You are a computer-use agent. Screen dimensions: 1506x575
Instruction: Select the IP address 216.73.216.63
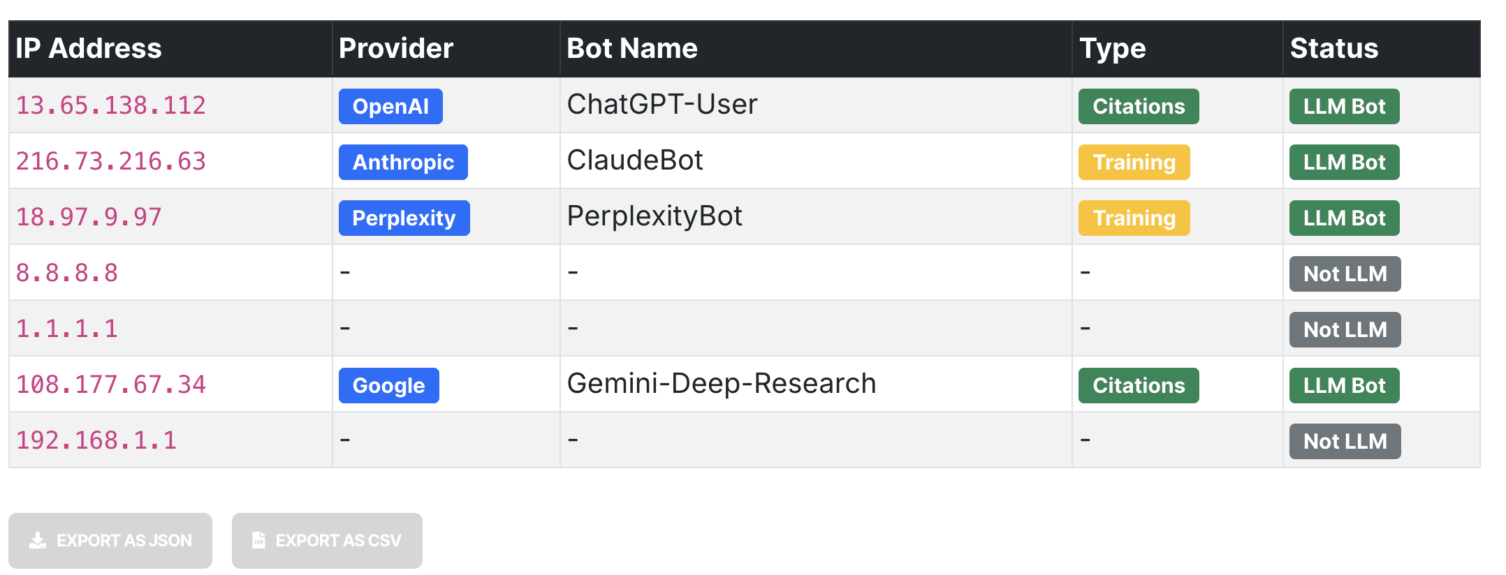click(x=109, y=160)
